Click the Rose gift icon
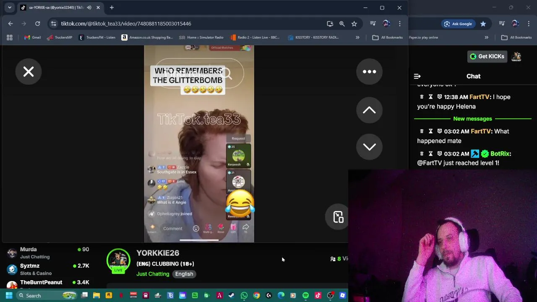Screen dimensions: 537x302 [221, 228]
